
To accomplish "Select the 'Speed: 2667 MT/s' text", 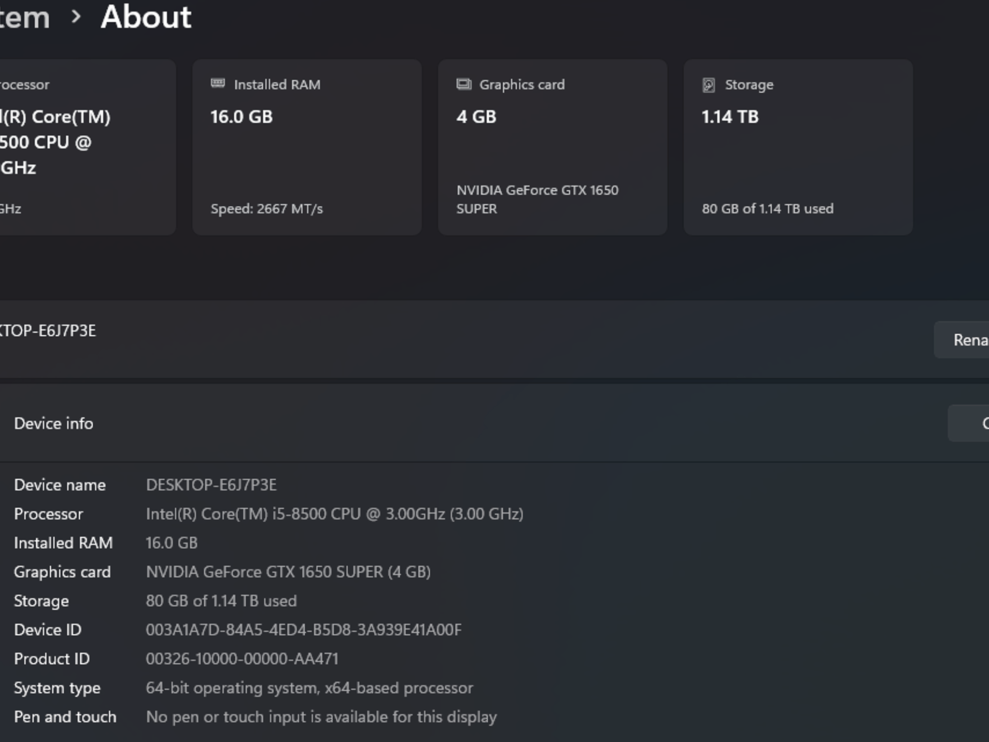I will tap(267, 209).
